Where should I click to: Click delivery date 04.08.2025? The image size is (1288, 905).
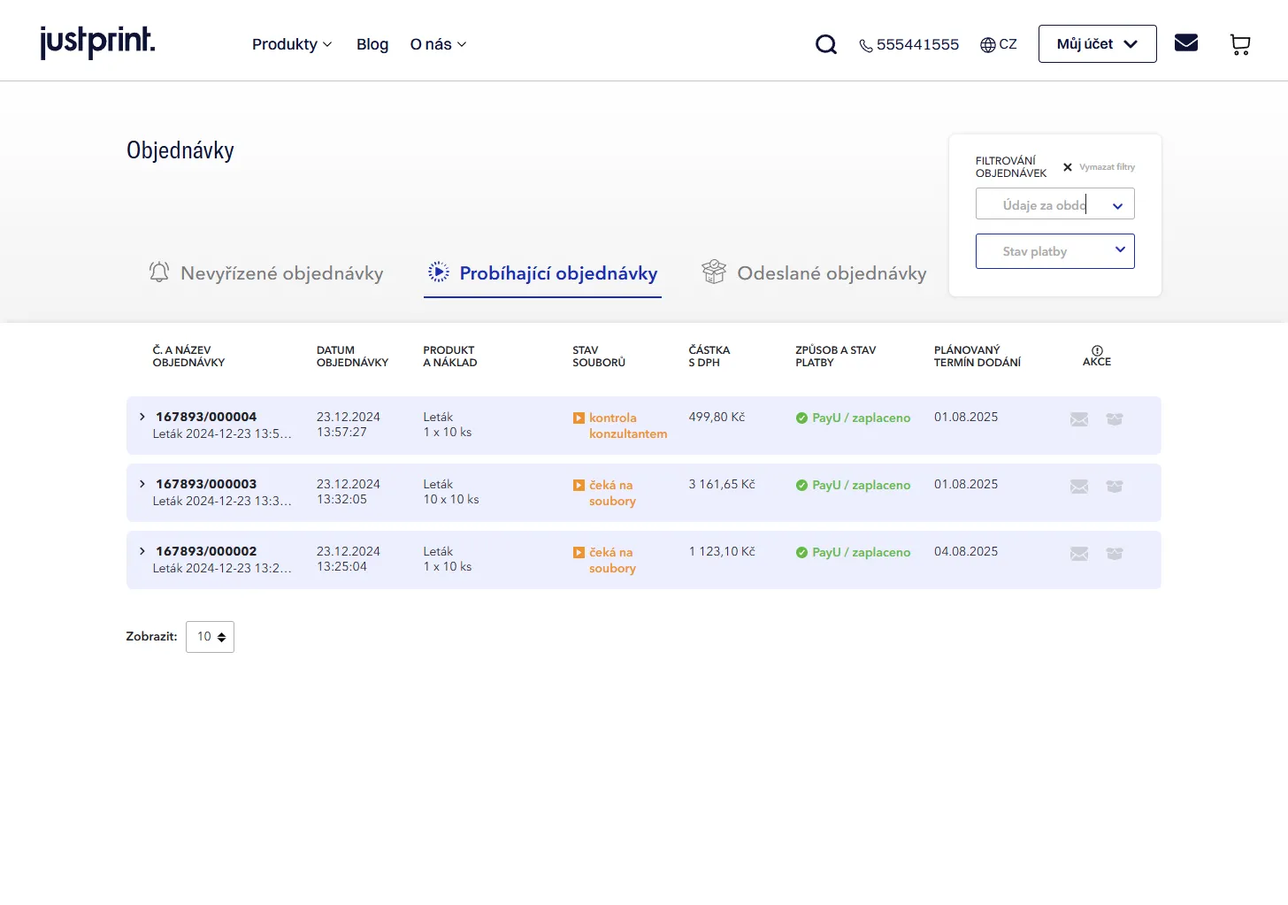(966, 551)
